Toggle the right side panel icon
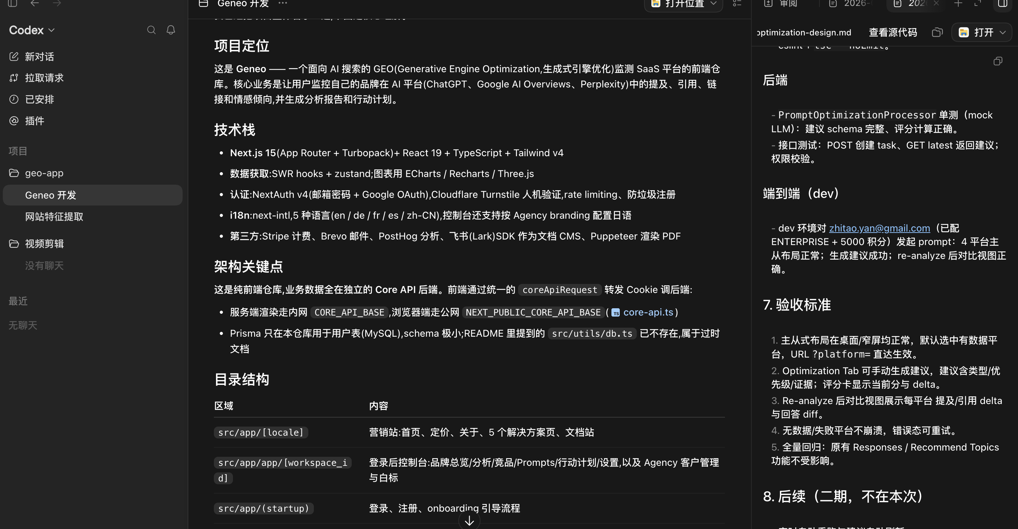 (1003, 3)
